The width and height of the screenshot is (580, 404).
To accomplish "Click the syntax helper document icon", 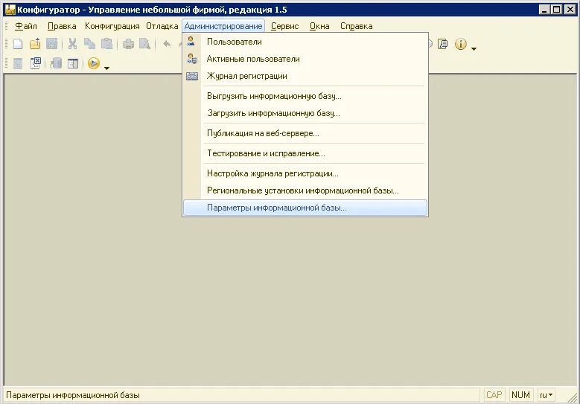I will click(443, 44).
